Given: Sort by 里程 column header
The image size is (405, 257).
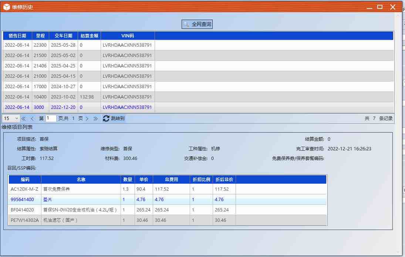Looking at the screenshot, I should tap(40, 36).
